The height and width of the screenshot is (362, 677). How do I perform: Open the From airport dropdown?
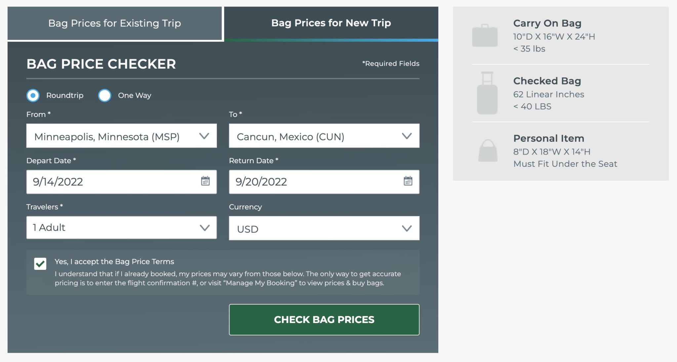121,135
